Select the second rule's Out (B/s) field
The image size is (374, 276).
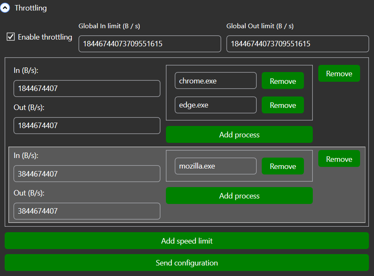pos(87,211)
